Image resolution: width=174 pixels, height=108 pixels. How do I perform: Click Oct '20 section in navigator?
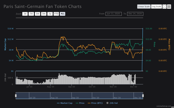(x=103, y=96)
